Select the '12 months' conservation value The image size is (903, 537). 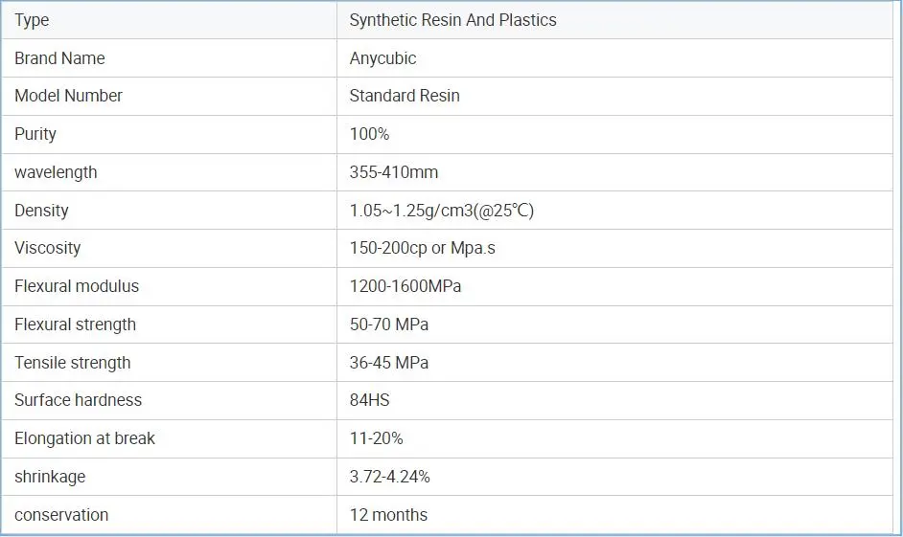click(x=388, y=515)
